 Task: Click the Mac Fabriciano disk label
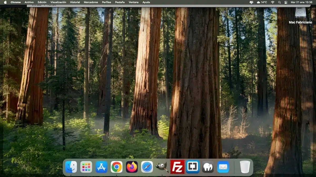[x=300, y=22]
